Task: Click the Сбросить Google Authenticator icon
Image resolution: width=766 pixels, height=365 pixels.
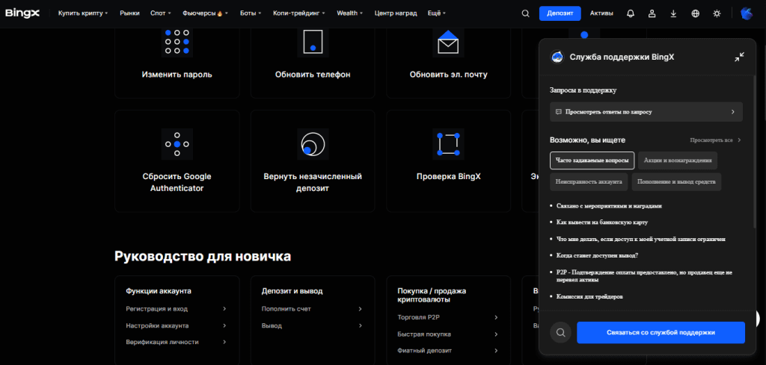Action: pos(177,144)
